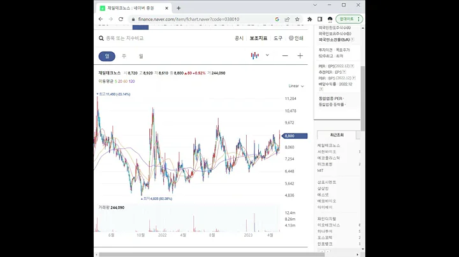
Task: Reload the page with refresh icon
Action: (120, 19)
